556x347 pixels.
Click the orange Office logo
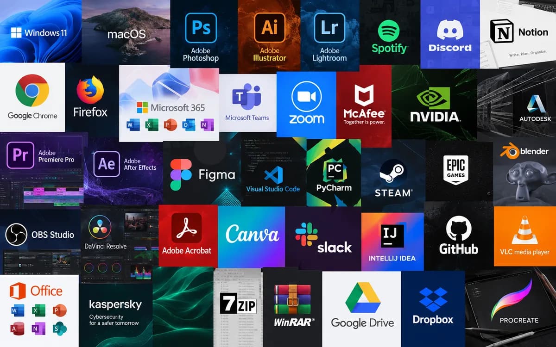coord(18,291)
